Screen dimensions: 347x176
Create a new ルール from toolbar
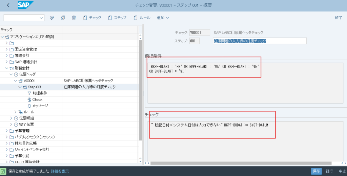point(142,18)
